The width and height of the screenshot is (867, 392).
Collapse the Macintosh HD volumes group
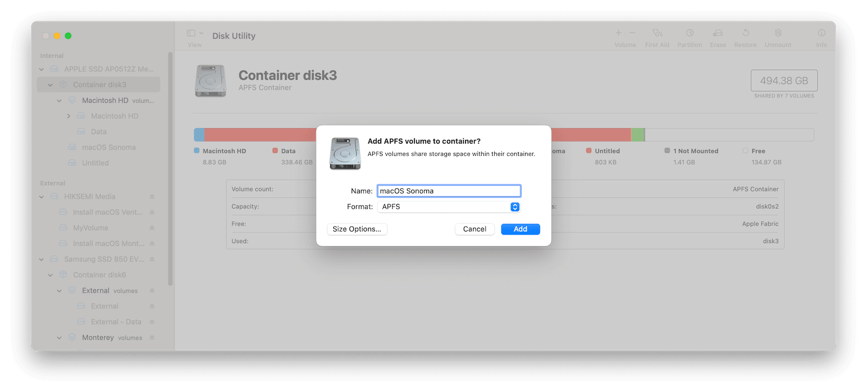click(x=60, y=101)
